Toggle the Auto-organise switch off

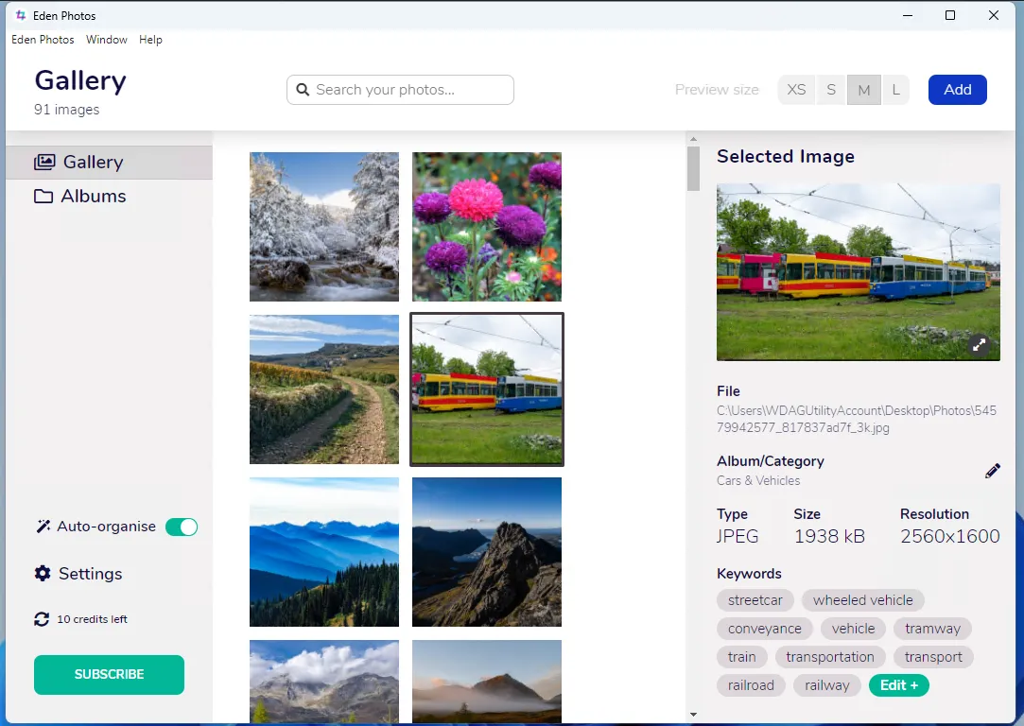click(181, 527)
